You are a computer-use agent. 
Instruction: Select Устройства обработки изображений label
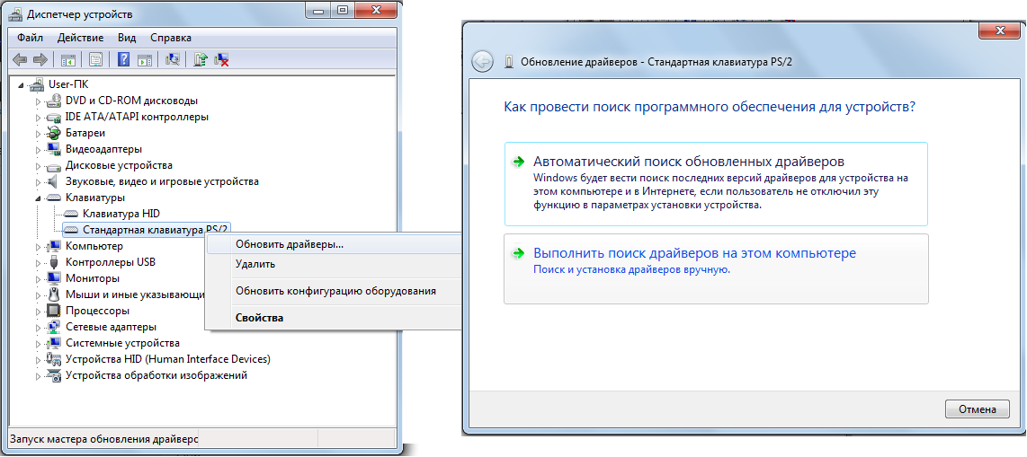(x=156, y=375)
